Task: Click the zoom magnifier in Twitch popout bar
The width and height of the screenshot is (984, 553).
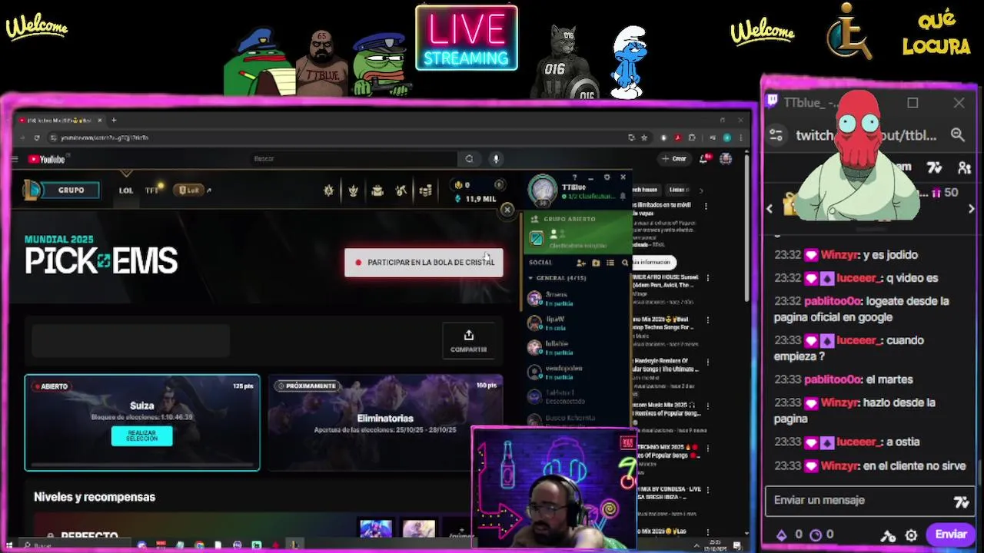Action: 957,135
